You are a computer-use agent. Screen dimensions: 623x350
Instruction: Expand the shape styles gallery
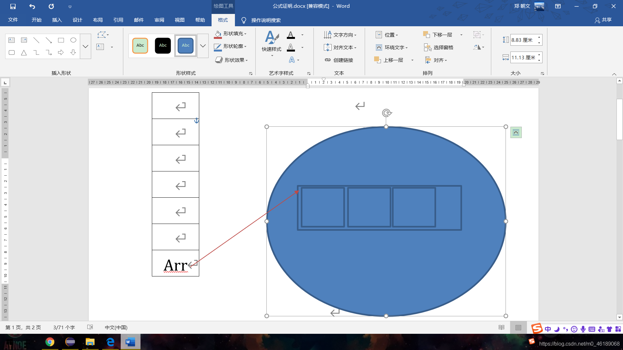click(203, 46)
